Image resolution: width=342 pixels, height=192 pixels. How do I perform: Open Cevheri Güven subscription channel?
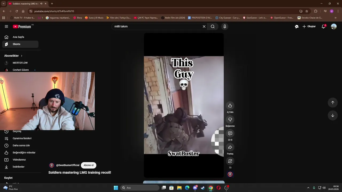[20, 70]
